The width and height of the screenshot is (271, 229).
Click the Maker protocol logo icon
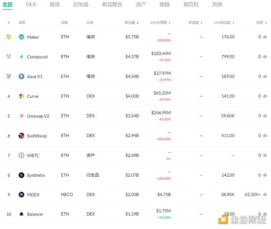22,37
